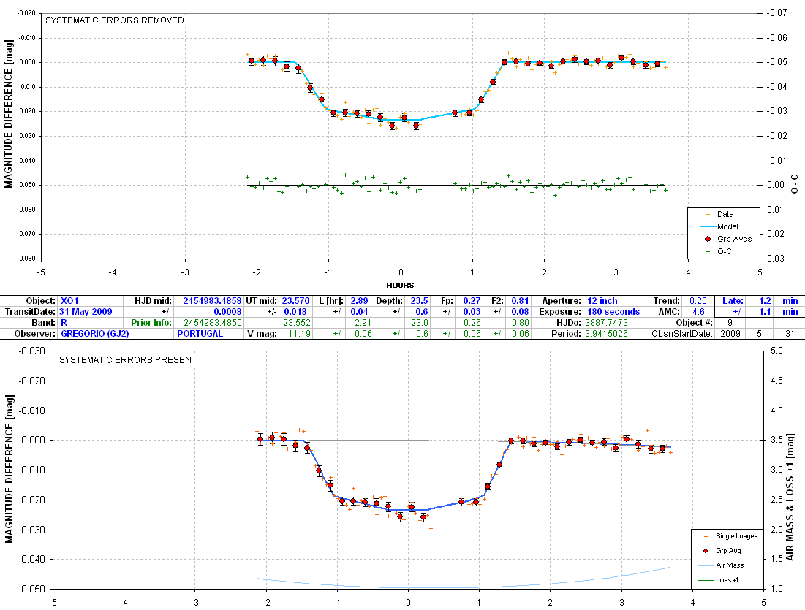
Task: Click the Fp value 0.27
Action: pos(472,301)
